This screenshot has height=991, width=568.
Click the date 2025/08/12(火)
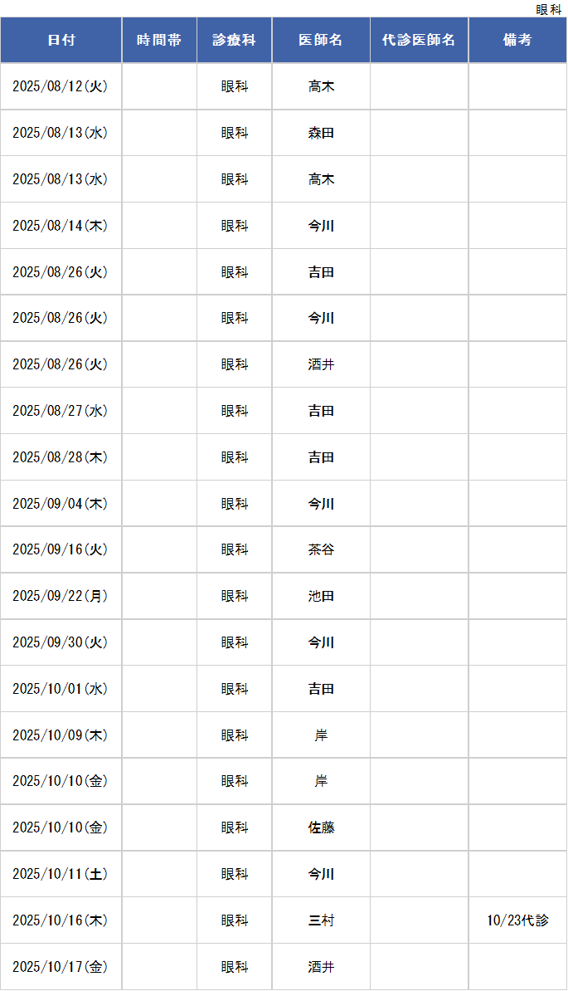[x=61, y=86]
